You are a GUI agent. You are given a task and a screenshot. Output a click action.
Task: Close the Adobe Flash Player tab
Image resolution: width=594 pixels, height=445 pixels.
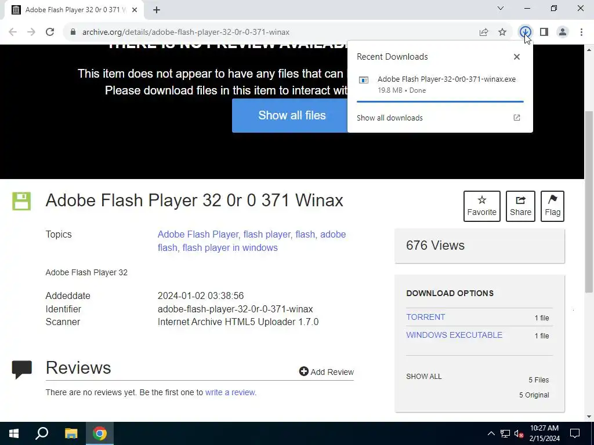pos(135,10)
